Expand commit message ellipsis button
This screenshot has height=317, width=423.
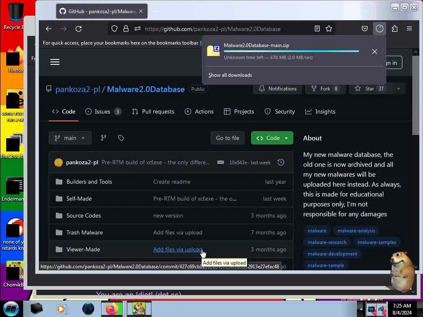(x=221, y=162)
